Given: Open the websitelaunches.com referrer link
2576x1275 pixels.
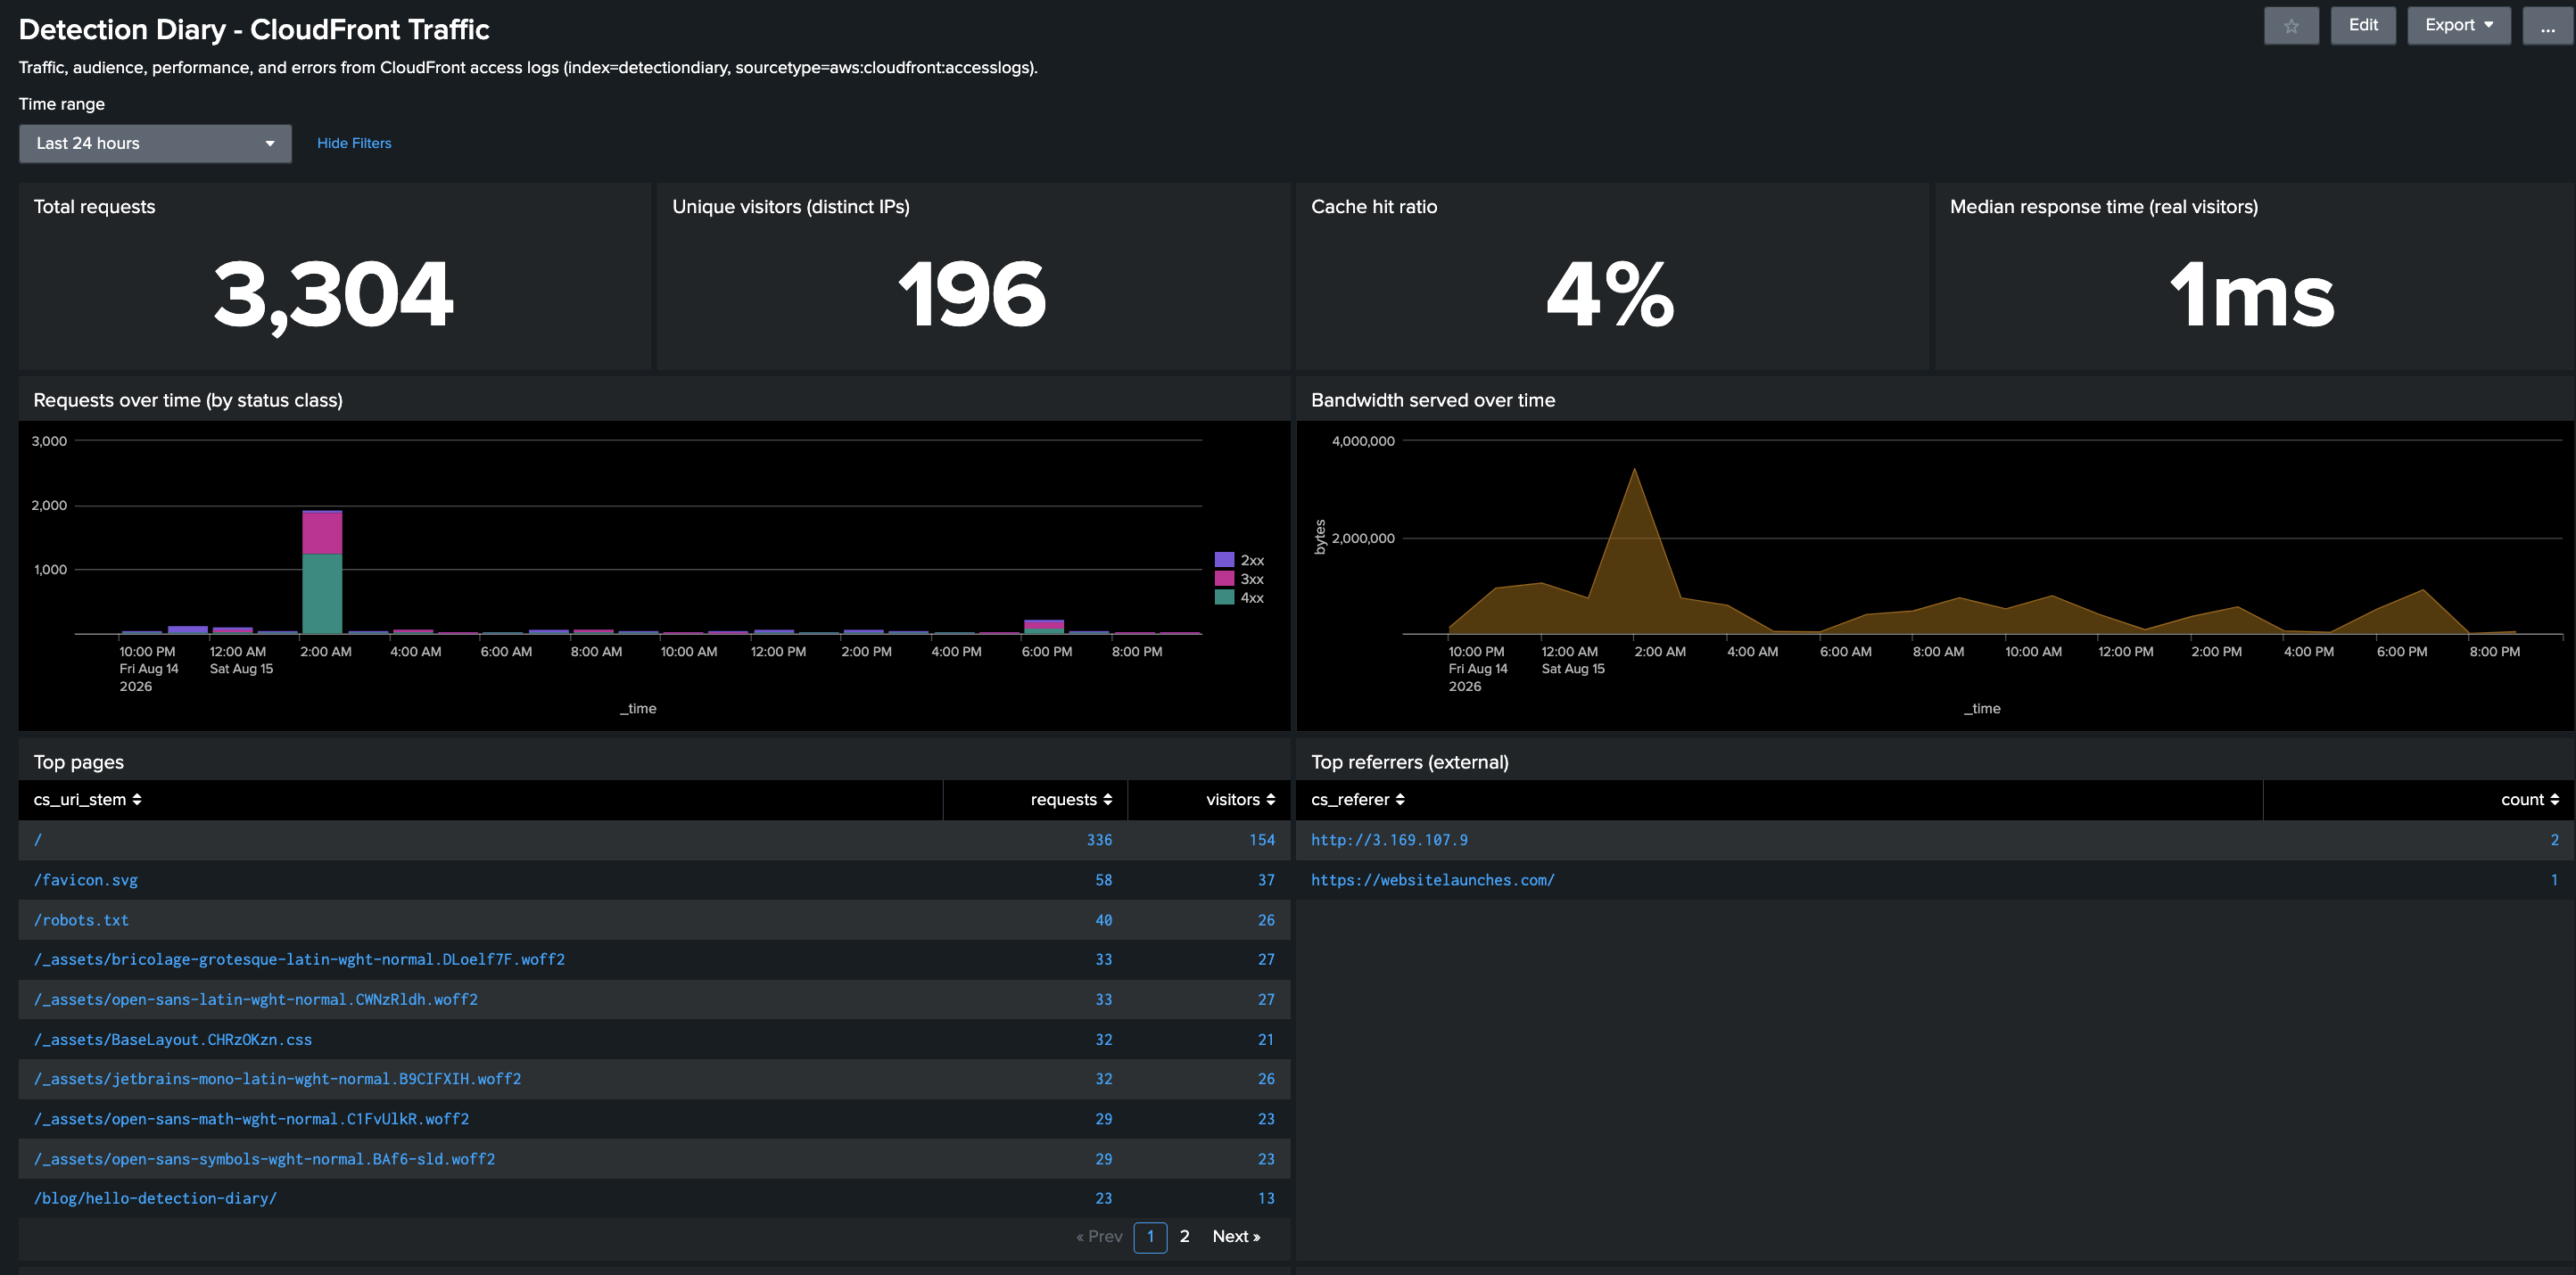Looking at the screenshot, I should (x=1432, y=879).
